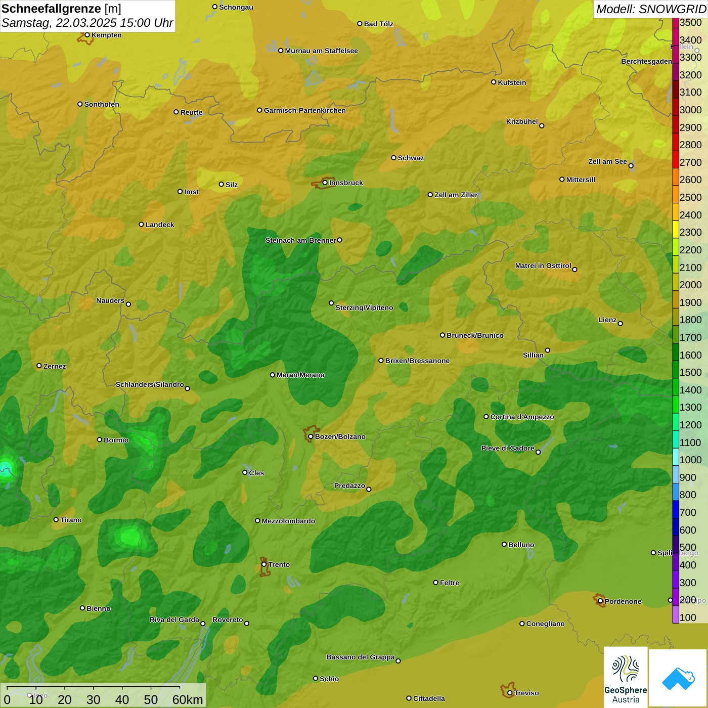Click the 'Steinach am Brenner' label
This screenshot has width=708, height=708.
tap(300, 240)
